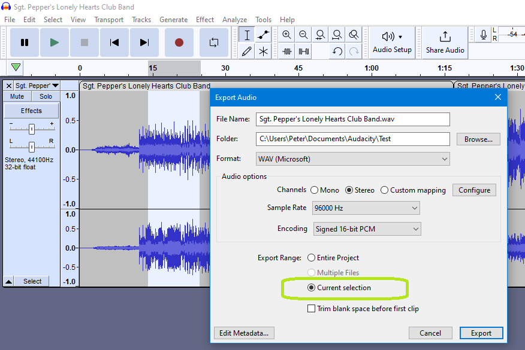Open the File menu
Image resolution: width=525 pixels, height=350 pixels.
click(x=10, y=20)
